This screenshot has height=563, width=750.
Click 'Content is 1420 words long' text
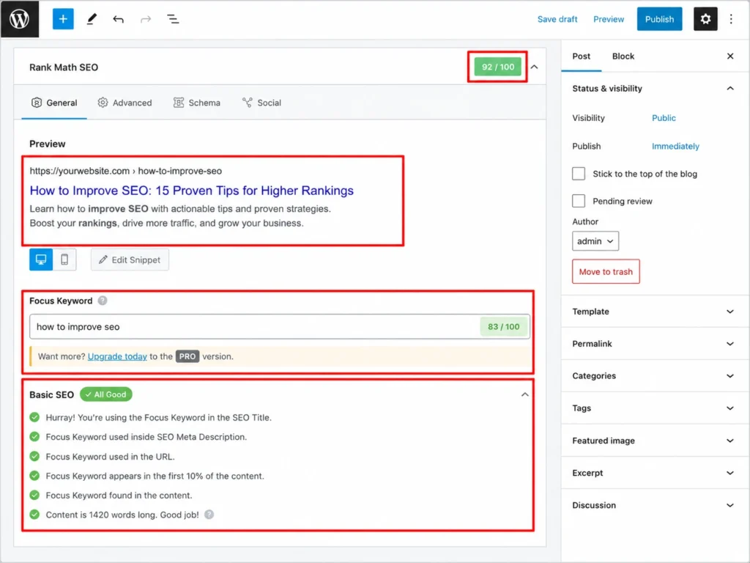pos(122,515)
